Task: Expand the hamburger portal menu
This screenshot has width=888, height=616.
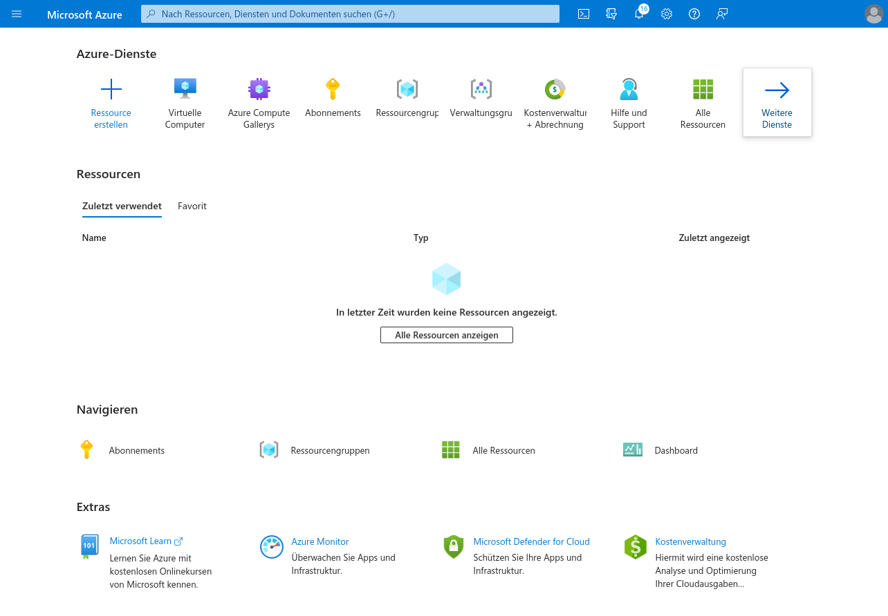Action: pos(17,14)
